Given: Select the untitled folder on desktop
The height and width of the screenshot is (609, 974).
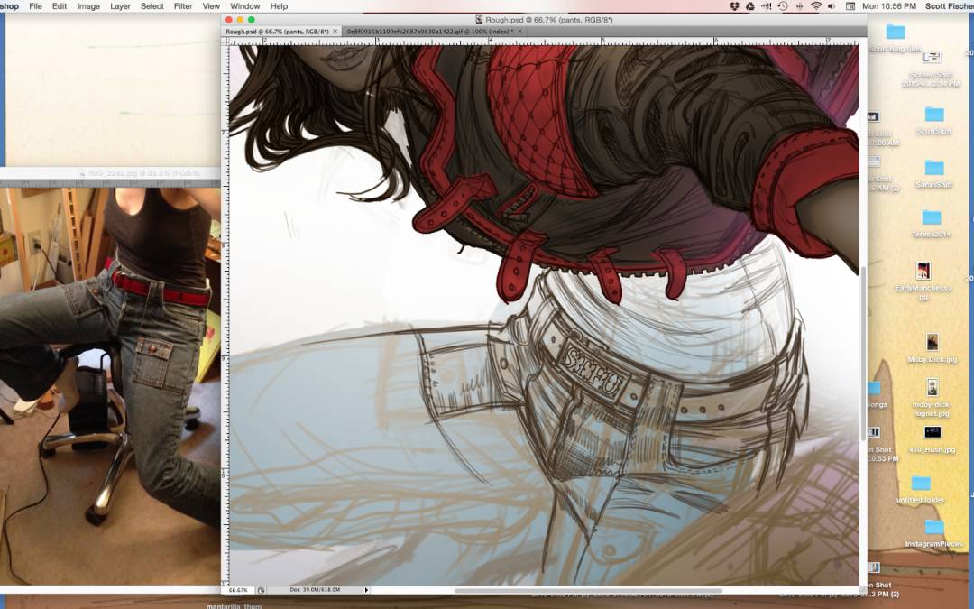Looking at the screenshot, I should [x=921, y=489].
